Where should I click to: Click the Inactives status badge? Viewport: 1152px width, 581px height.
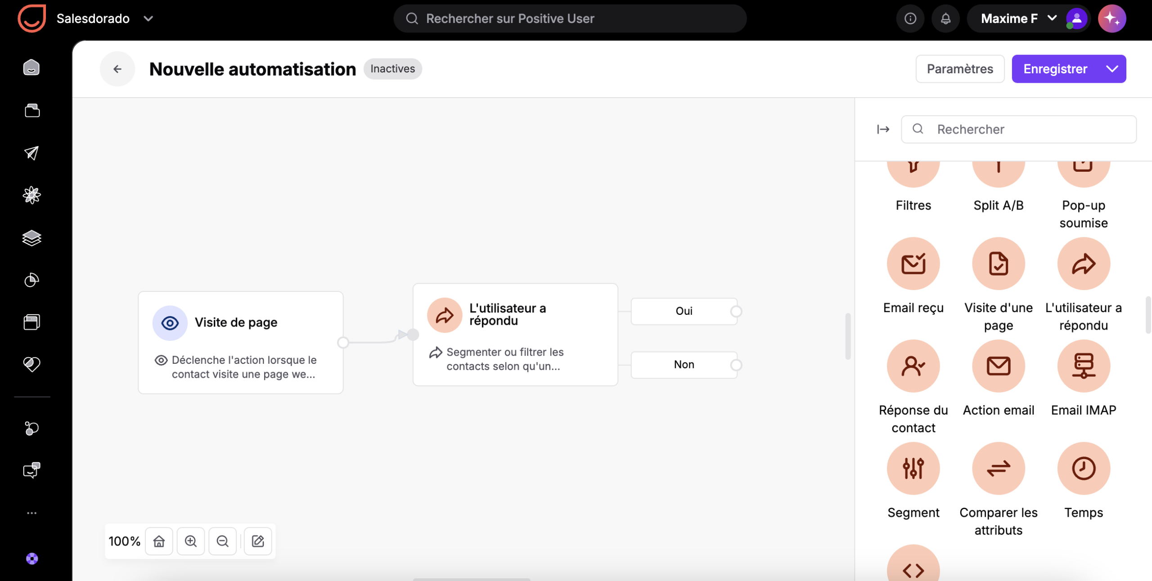(x=392, y=69)
